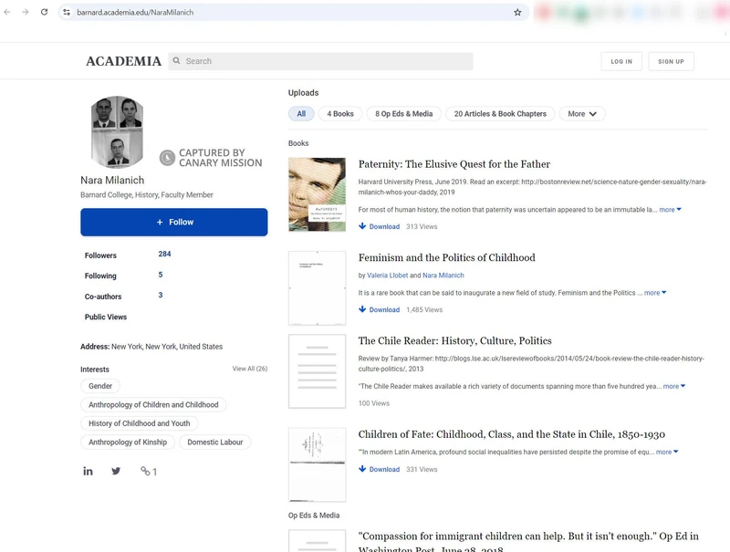Click the site information icon in address bar
This screenshot has height=552, width=730.
pos(67,13)
